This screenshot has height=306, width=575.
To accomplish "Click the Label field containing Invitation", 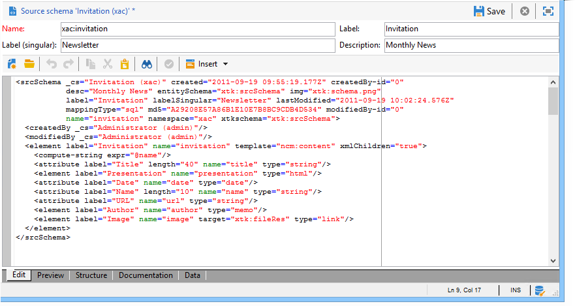I will (472, 29).
